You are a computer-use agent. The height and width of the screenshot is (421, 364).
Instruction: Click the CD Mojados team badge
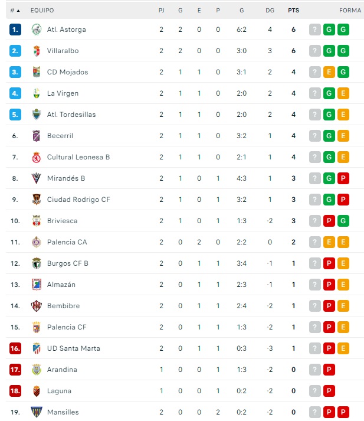pyautogui.click(x=36, y=72)
